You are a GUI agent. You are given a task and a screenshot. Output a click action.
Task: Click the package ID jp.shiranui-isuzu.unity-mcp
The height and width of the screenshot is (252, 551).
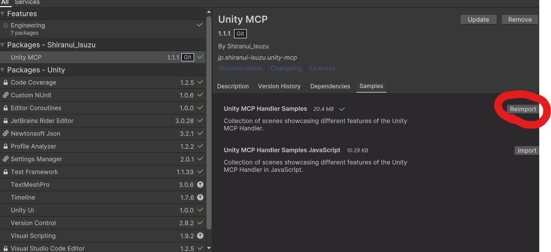pyautogui.click(x=258, y=58)
